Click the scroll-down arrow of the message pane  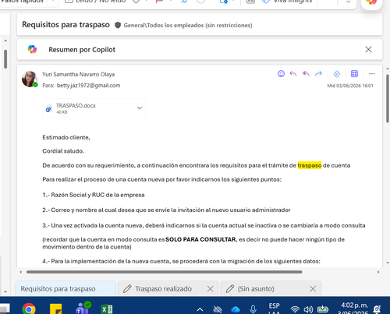tap(388, 263)
